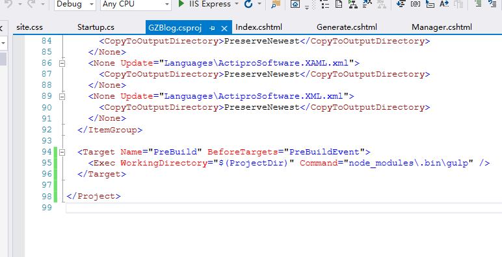This screenshot has height=257, width=502.
Task: Click the line number 93
Action: point(46,141)
